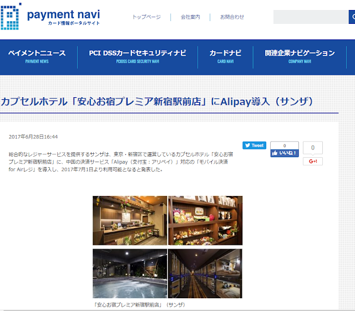Click the article's first body paragraph
This screenshot has width=355, height=311.
coord(121,162)
